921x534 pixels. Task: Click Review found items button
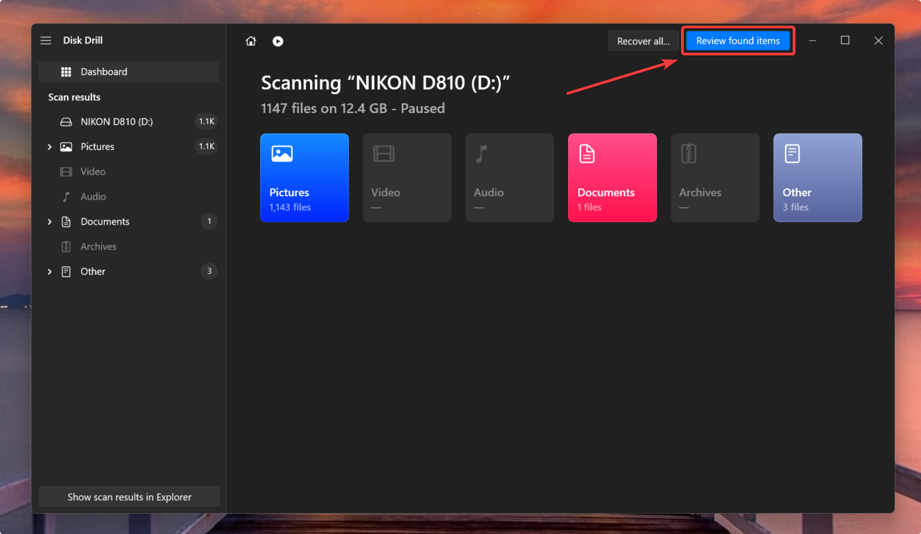click(x=738, y=41)
